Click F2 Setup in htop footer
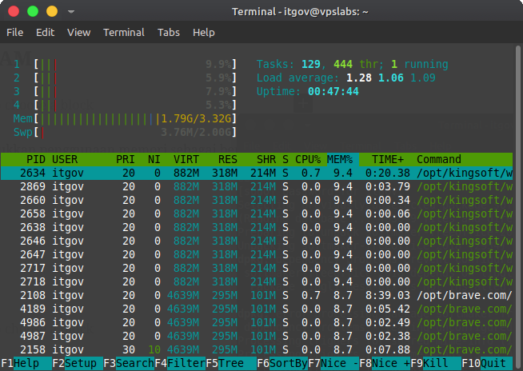The height and width of the screenshot is (371, 523). coord(78,363)
